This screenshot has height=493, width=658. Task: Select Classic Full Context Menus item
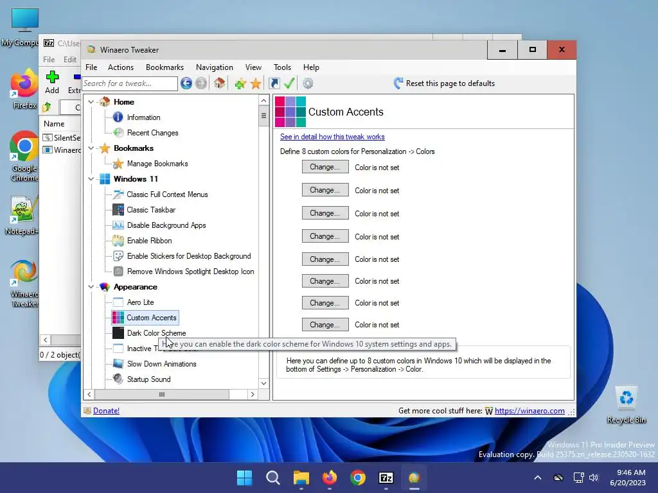[167, 195]
